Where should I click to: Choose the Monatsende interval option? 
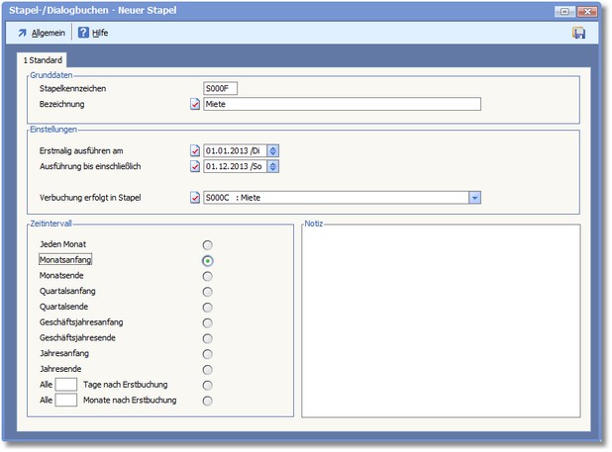pos(207,275)
